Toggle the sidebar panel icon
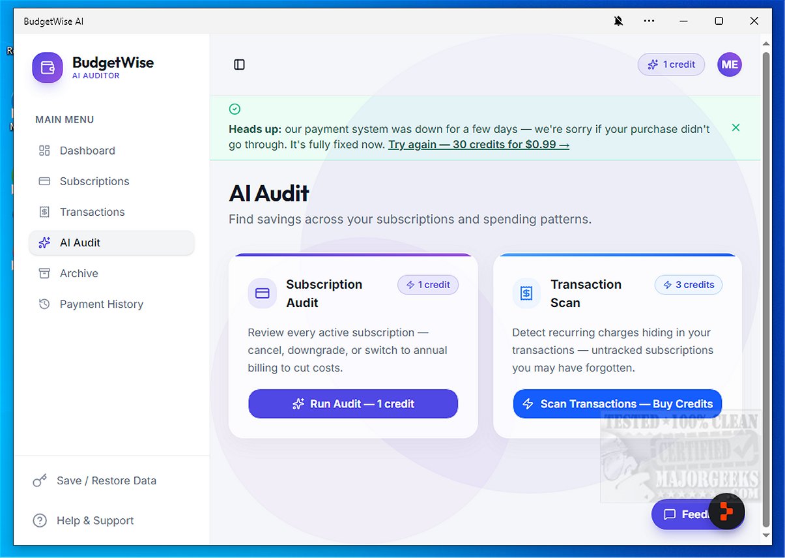Viewport: 785px width, 558px height. [x=239, y=65]
